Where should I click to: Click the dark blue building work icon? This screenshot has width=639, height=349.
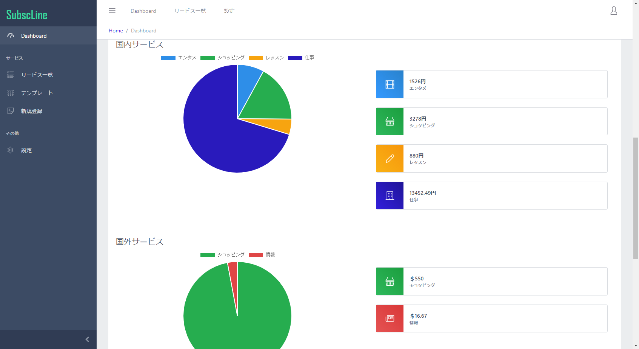[x=390, y=196]
